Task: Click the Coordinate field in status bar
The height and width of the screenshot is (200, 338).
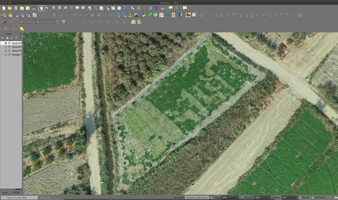Action: [197, 197]
